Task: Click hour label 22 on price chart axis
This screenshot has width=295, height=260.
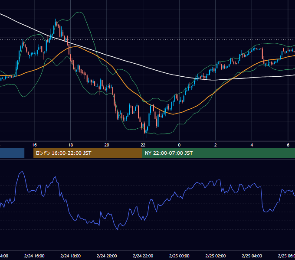Action: [143, 145]
